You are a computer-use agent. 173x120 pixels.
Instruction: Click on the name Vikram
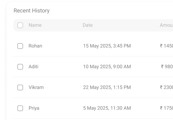(36, 87)
